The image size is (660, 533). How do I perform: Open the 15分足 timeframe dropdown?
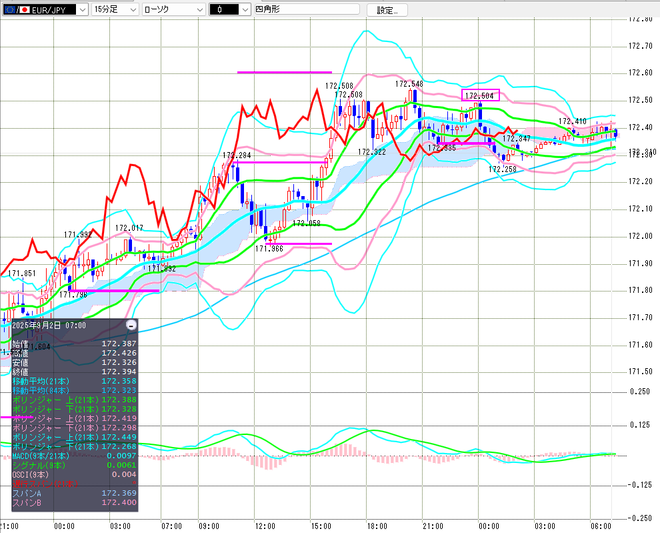115,9
